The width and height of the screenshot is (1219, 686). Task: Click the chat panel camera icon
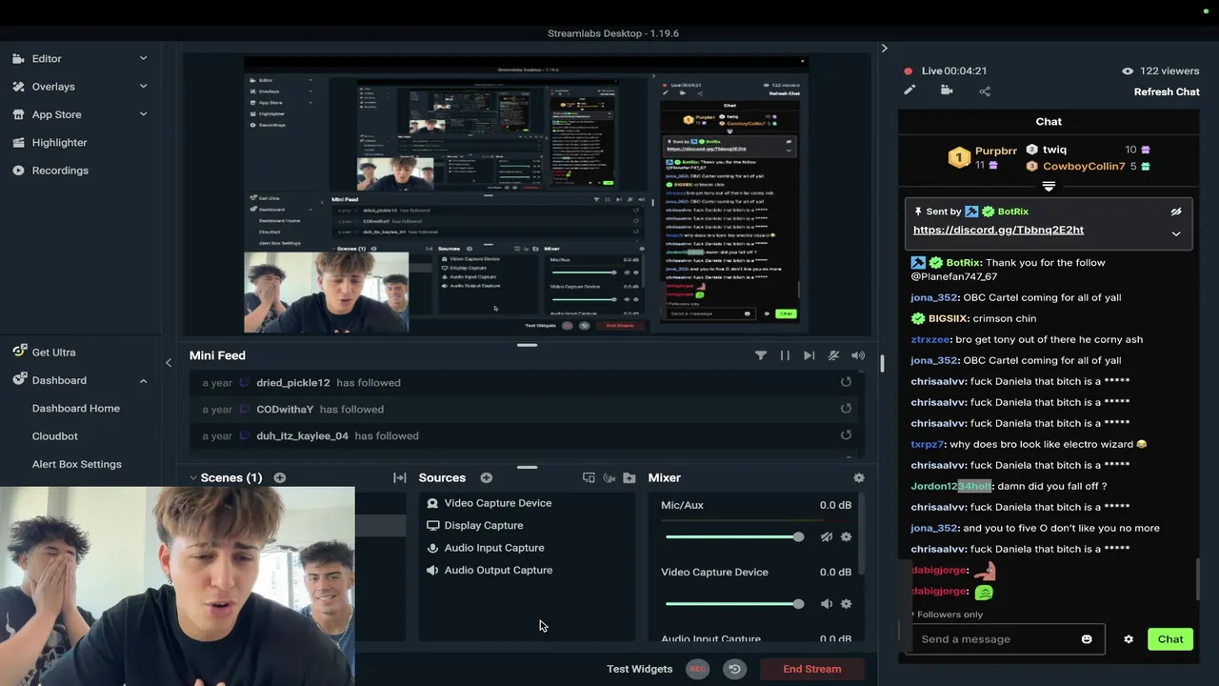point(947,91)
